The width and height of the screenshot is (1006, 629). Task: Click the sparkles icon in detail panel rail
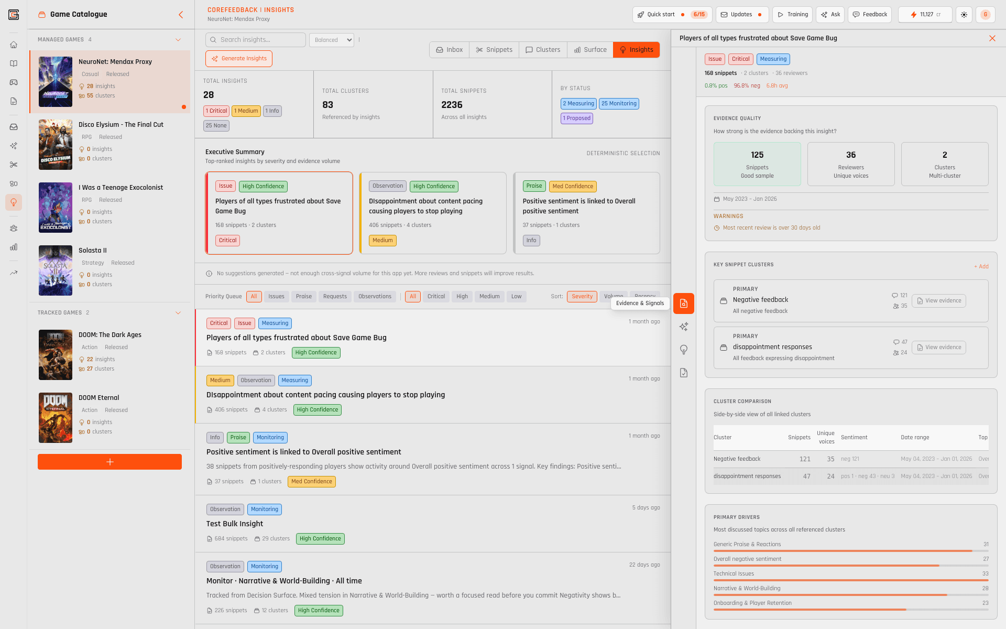pyautogui.click(x=684, y=327)
